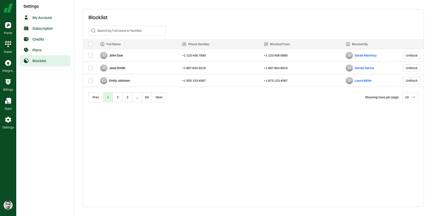Click the pagination ellipsis button
The width and height of the screenshot is (433, 216).
tap(137, 97)
